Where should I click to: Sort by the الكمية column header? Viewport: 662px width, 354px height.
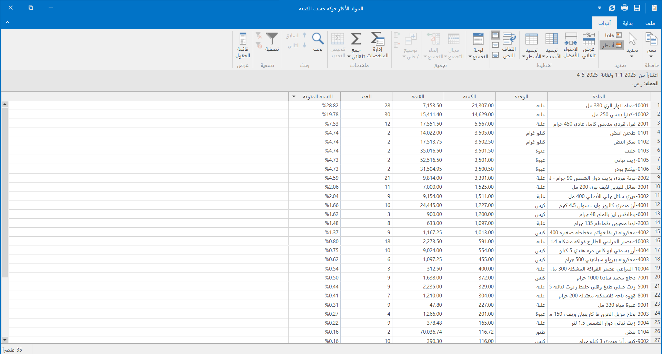click(469, 97)
